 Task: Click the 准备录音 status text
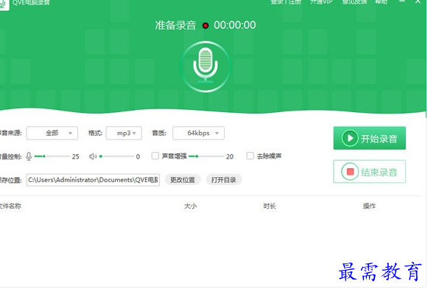175,25
